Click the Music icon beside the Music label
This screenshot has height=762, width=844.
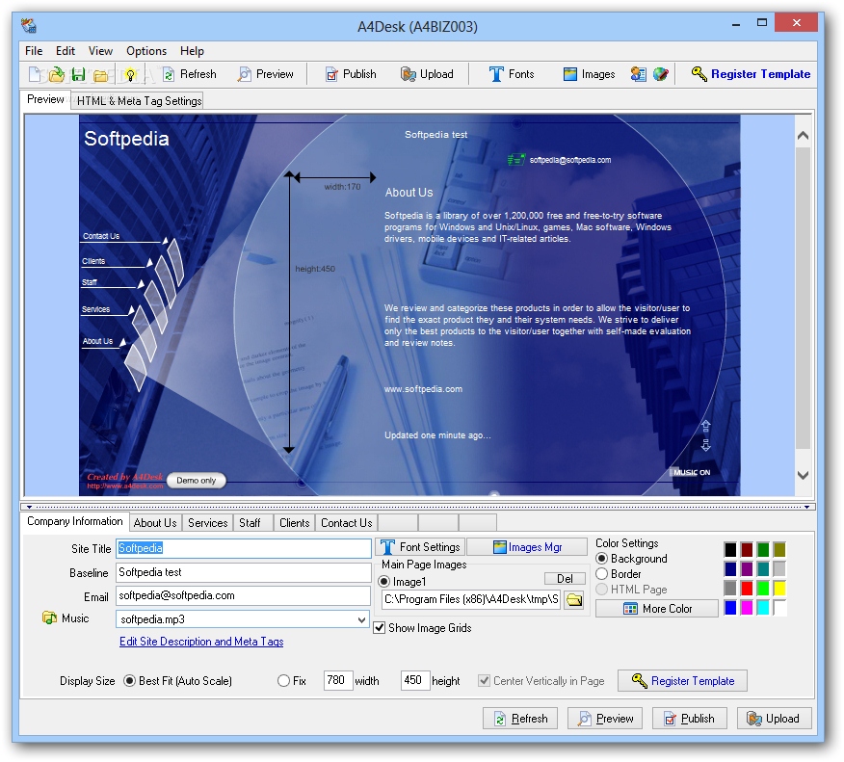pyautogui.click(x=49, y=617)
